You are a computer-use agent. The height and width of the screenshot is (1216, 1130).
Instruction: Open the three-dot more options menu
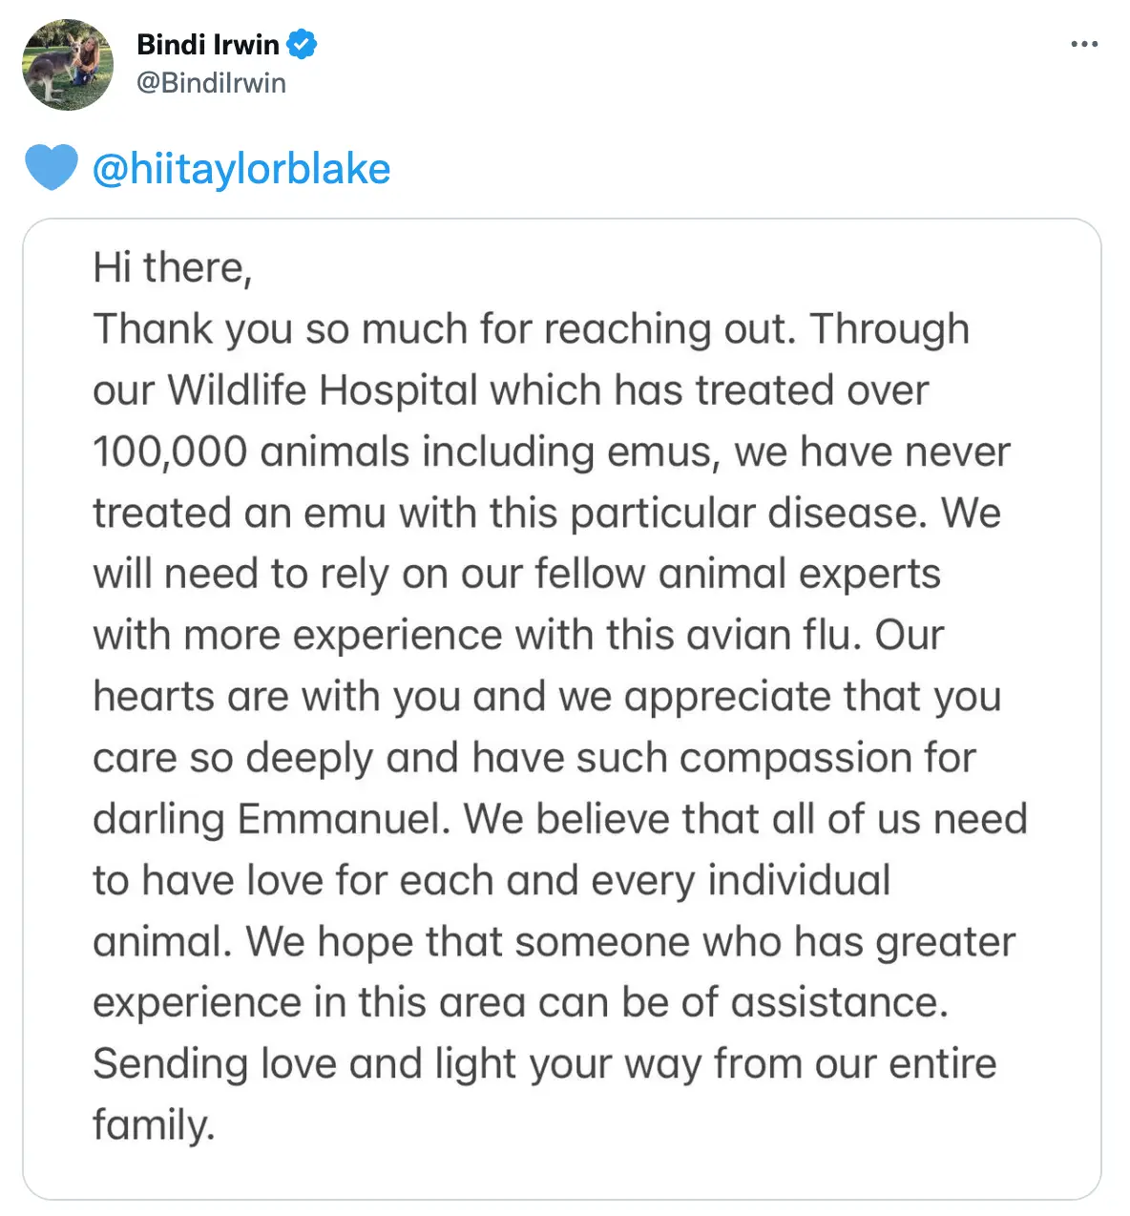1084,45
